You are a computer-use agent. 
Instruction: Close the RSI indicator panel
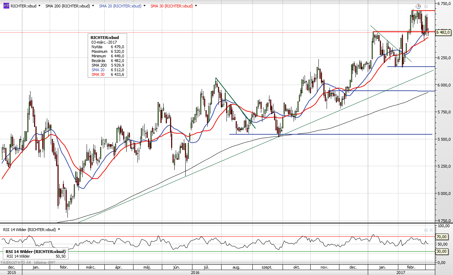(431, 230)
